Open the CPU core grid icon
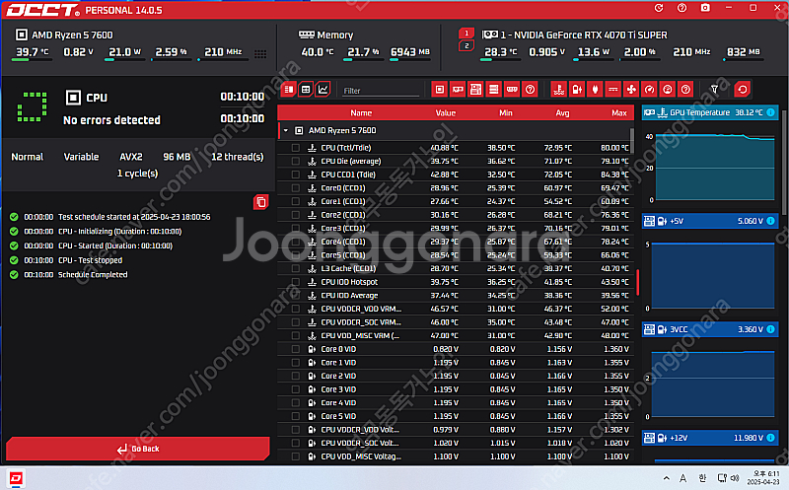Image resolution: width=789 pixels, height=490 pixels. point(260,54)
